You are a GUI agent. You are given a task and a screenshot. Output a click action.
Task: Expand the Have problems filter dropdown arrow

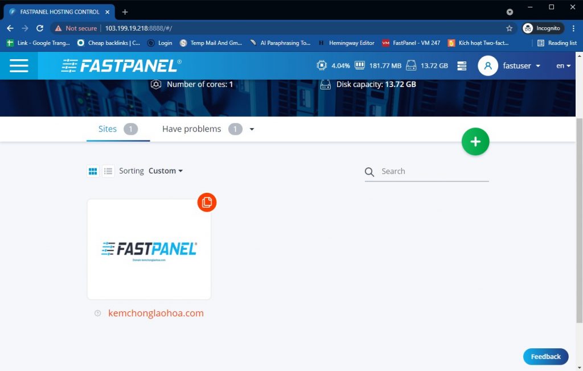point(252,129)
